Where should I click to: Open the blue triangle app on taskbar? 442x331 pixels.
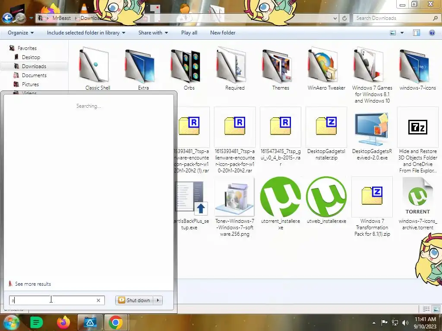tap(90, 322)
